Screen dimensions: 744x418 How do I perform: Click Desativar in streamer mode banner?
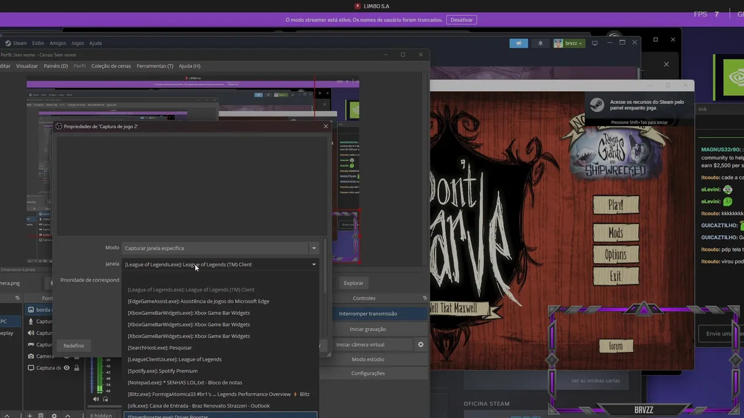pos(462,20)
